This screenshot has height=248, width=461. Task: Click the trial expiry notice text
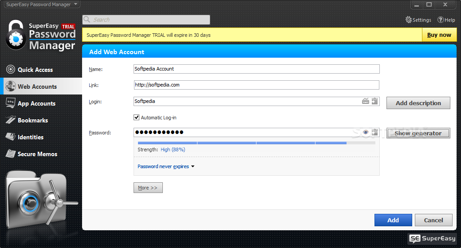[149, 35]
